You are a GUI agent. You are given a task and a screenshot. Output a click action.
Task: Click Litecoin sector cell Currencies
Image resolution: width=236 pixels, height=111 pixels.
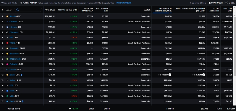click(x=146, y=27)
